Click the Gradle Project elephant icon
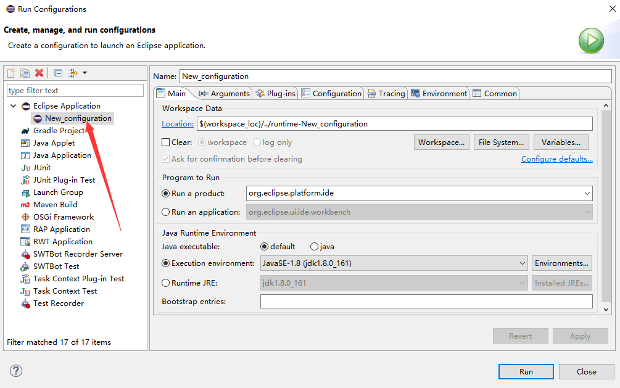 25,131
